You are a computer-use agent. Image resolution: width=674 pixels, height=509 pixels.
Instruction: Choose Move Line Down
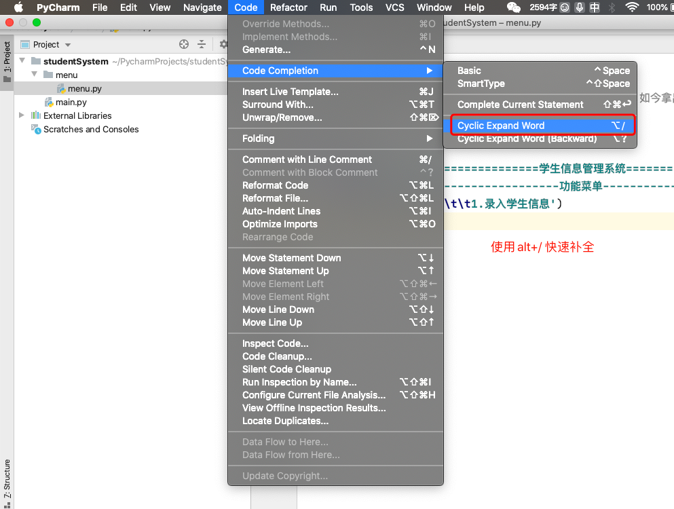335,309
